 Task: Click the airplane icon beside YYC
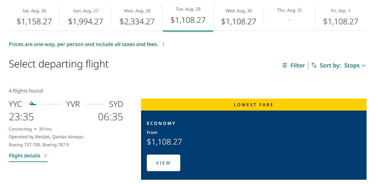[33, 103]
